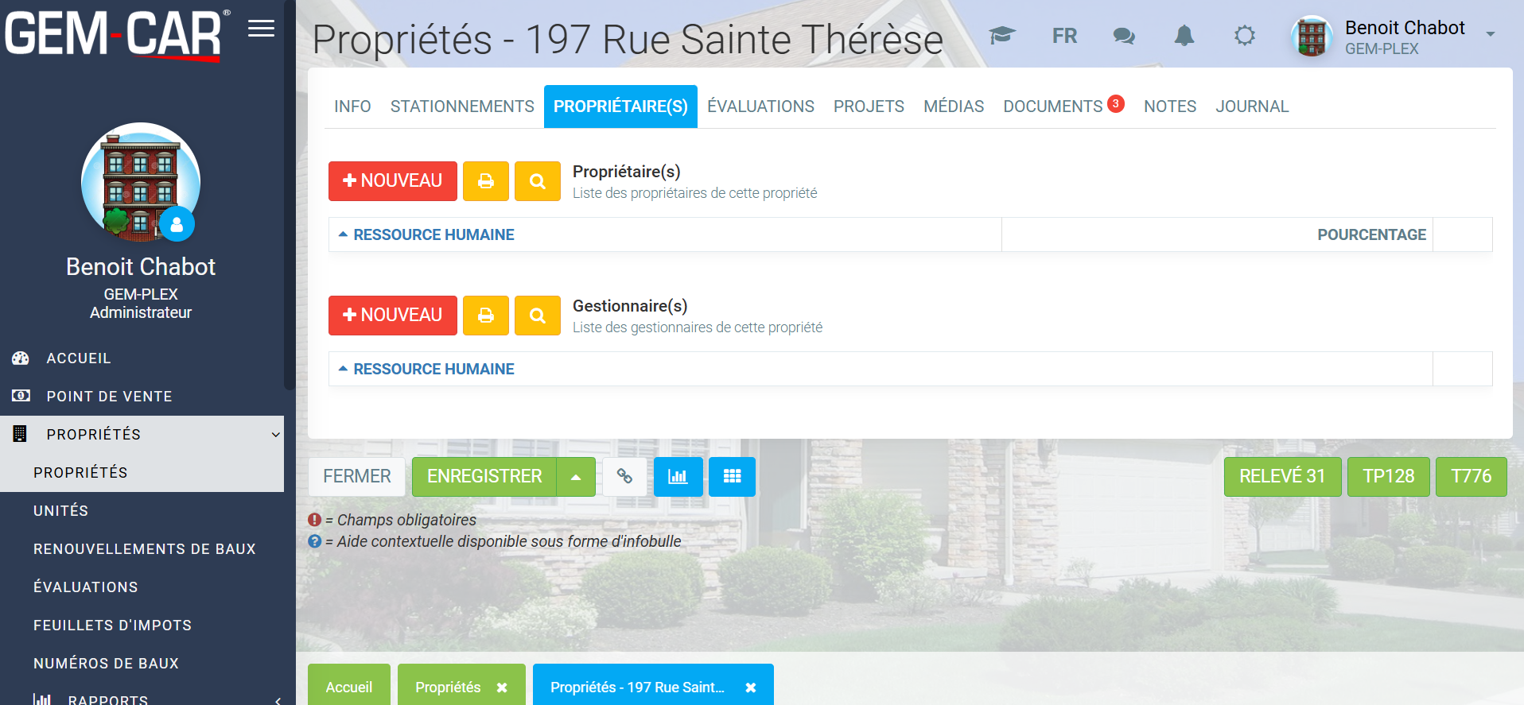This screenshot has height=705, width=1524.
Task: Switch to the DOCUMENTS tab
Action: tap(1052, 107)
